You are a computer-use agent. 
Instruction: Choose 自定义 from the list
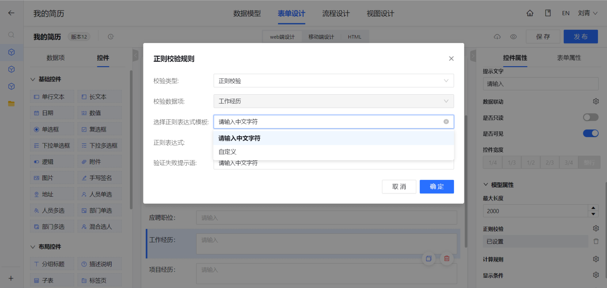tap(334, 152)
